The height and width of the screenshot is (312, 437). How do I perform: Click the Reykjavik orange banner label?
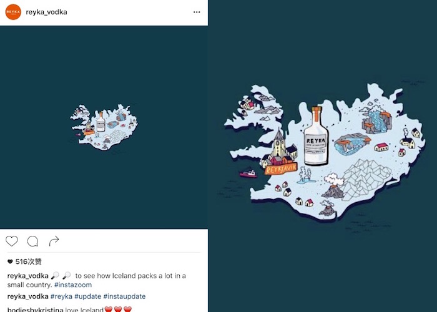(281, 169)
